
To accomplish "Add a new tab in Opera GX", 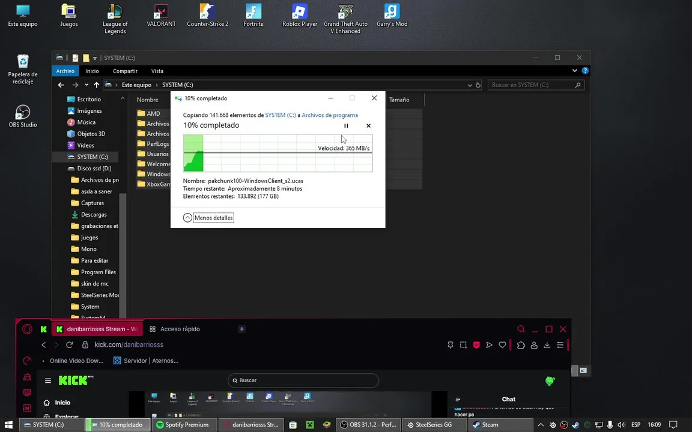I will coord(242,329).
